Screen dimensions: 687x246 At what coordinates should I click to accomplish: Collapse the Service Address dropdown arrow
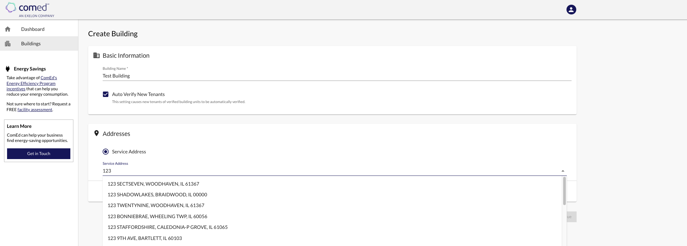pyautogui.click(x=562, y=171)
